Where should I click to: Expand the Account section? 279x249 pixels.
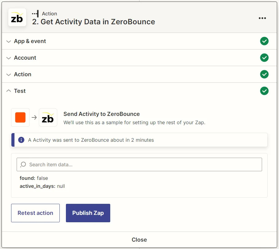25,57
